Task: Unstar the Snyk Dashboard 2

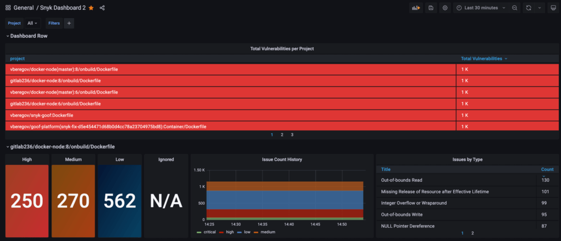Action: (91, 8)
